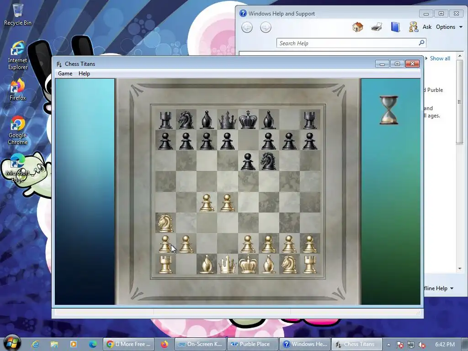This screenshot has width=468, height=351.
Task: Select the white pawn on b2
Action: [x=186, y=244]
